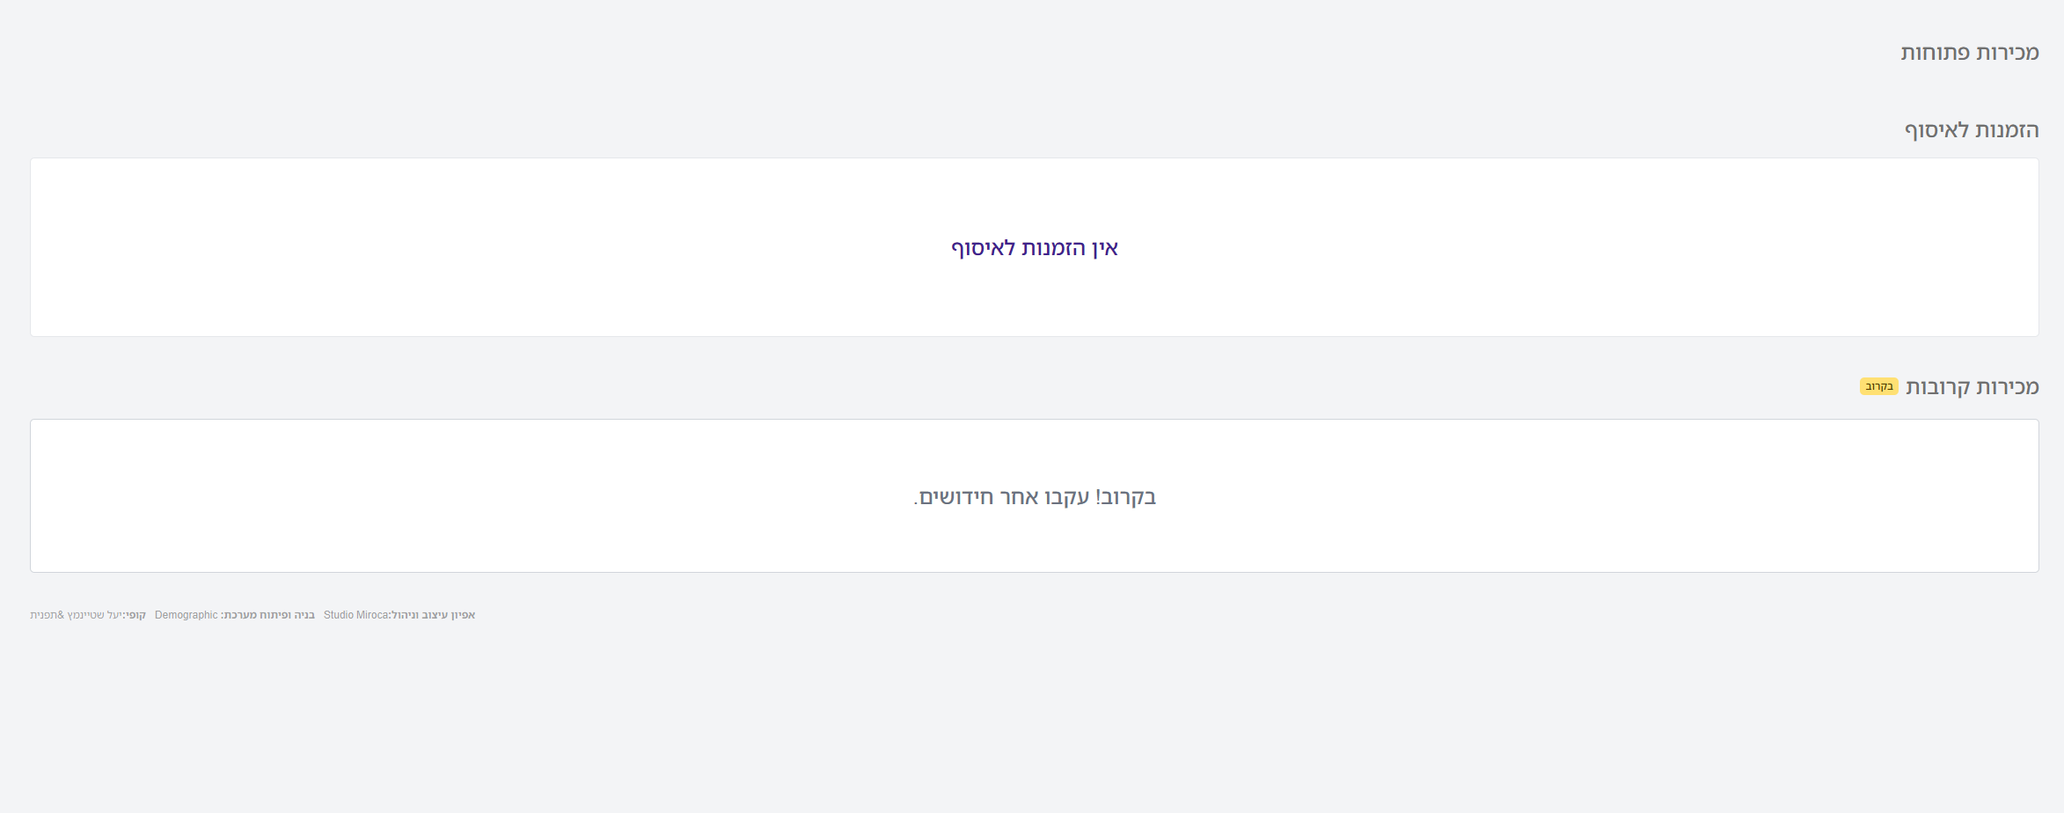This screenshot has width=2064, height=813.
Task: Click the "מכירות קרובות" section heading
Action: [1972, 387]
